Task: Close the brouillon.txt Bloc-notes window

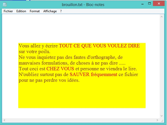Action: [159, 3]
